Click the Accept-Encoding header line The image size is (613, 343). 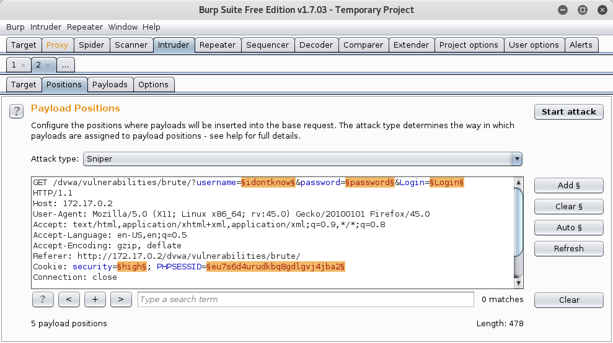(x=107, y=246)
